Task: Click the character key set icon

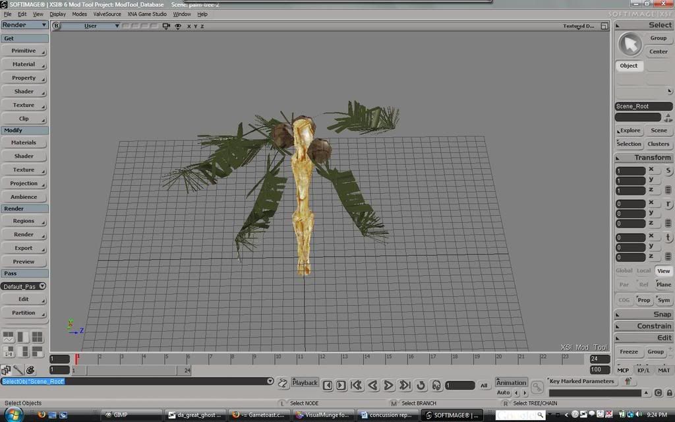Action: pos(628,381)
